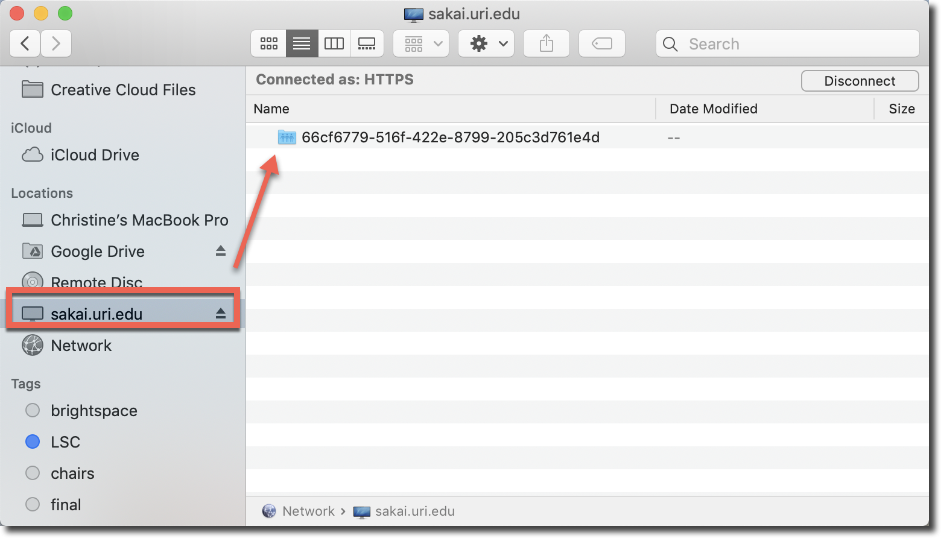Switch Finder to list view
Viewport: 941px width, 538px height.
coord(302,43)
